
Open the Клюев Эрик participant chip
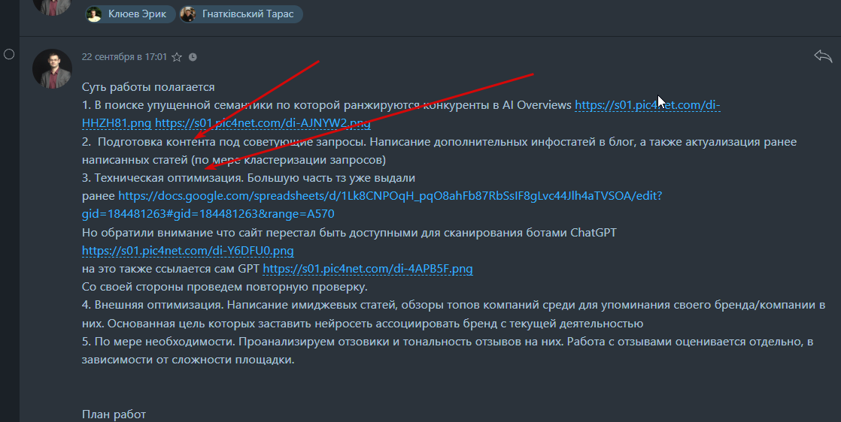click(130, 14)
